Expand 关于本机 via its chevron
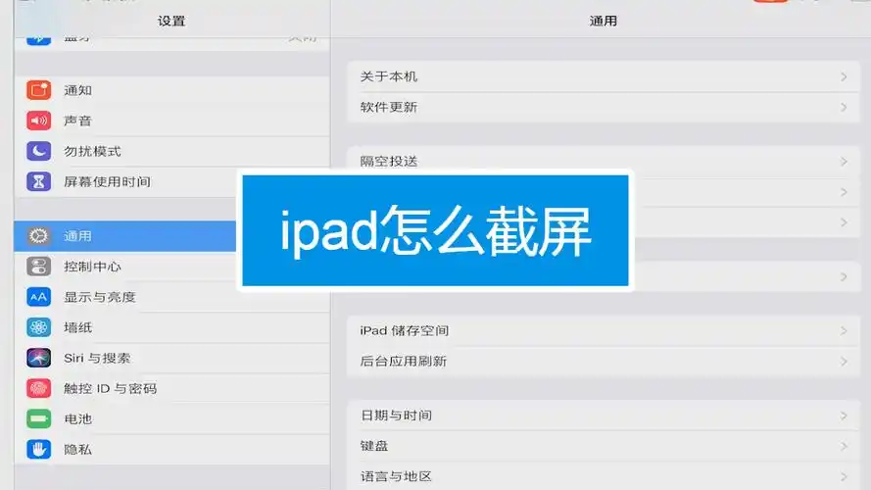 click(844, 76)
